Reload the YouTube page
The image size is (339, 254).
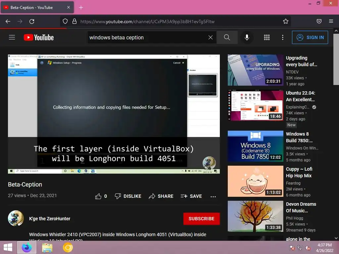[x=32, y=21]
